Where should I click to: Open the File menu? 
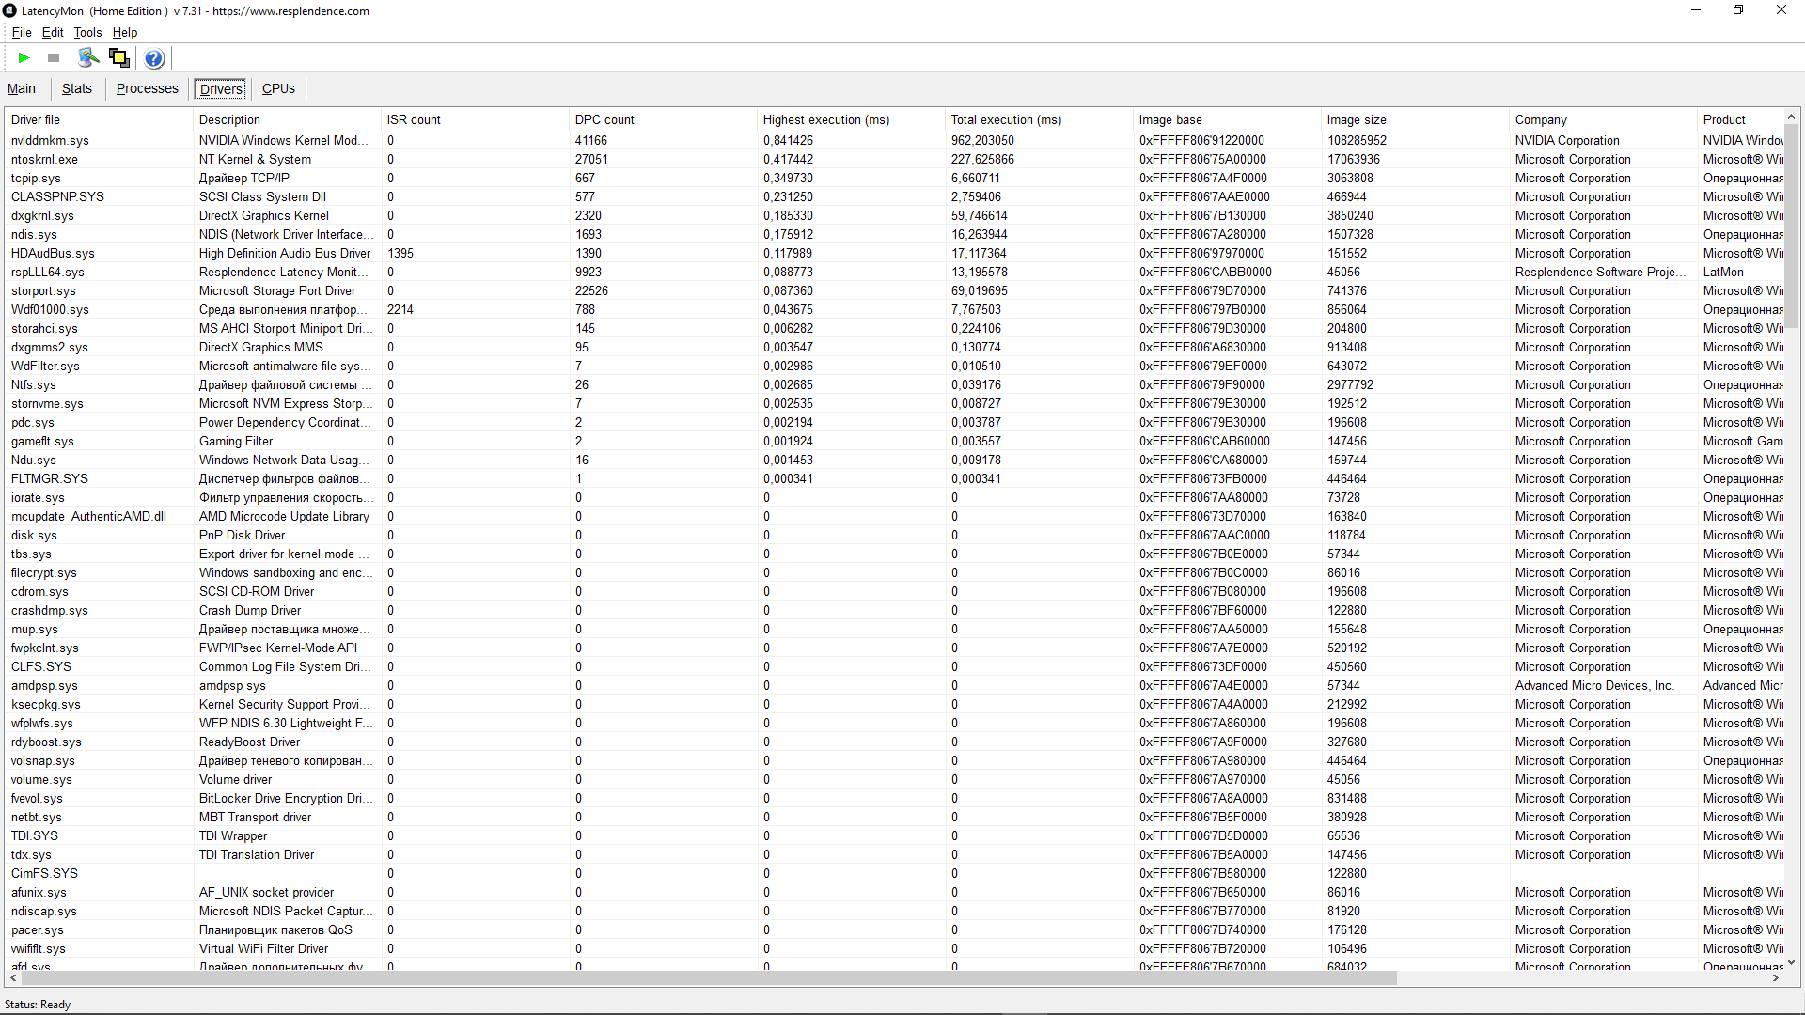point(22,32)
